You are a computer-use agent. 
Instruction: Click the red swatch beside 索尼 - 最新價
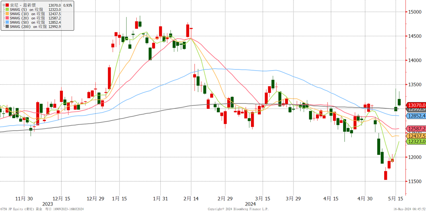click(7, 5)
